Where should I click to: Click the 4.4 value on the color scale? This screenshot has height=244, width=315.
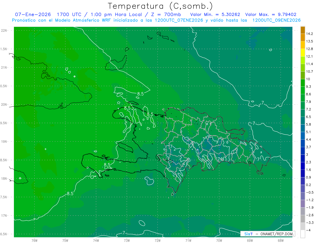tap(309, 139)
